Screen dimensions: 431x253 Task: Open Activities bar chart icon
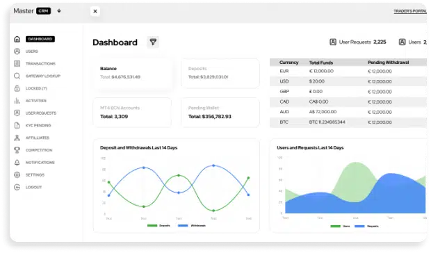point(17,101)
